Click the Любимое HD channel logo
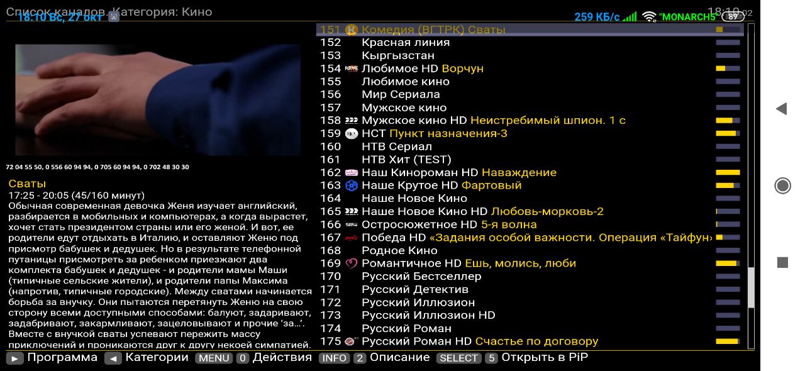 [x=352, y=69]
